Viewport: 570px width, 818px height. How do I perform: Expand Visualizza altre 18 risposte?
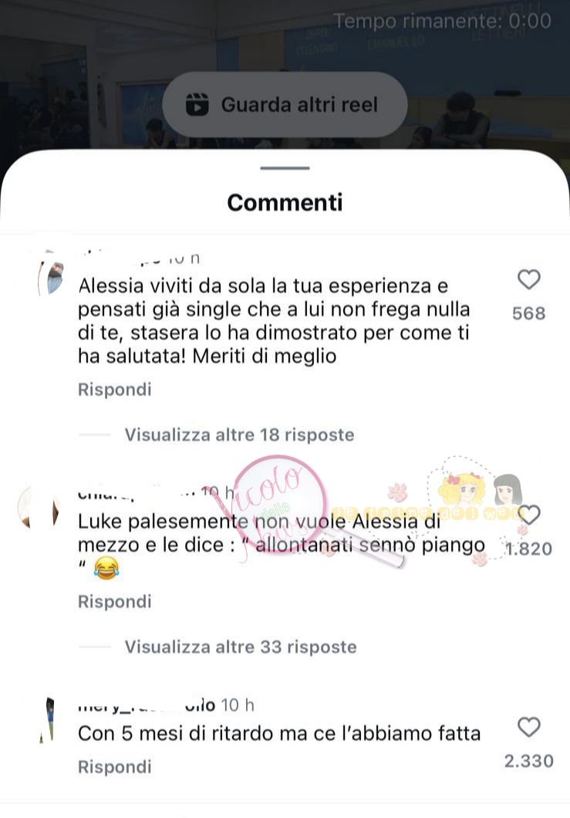(239, 434)
